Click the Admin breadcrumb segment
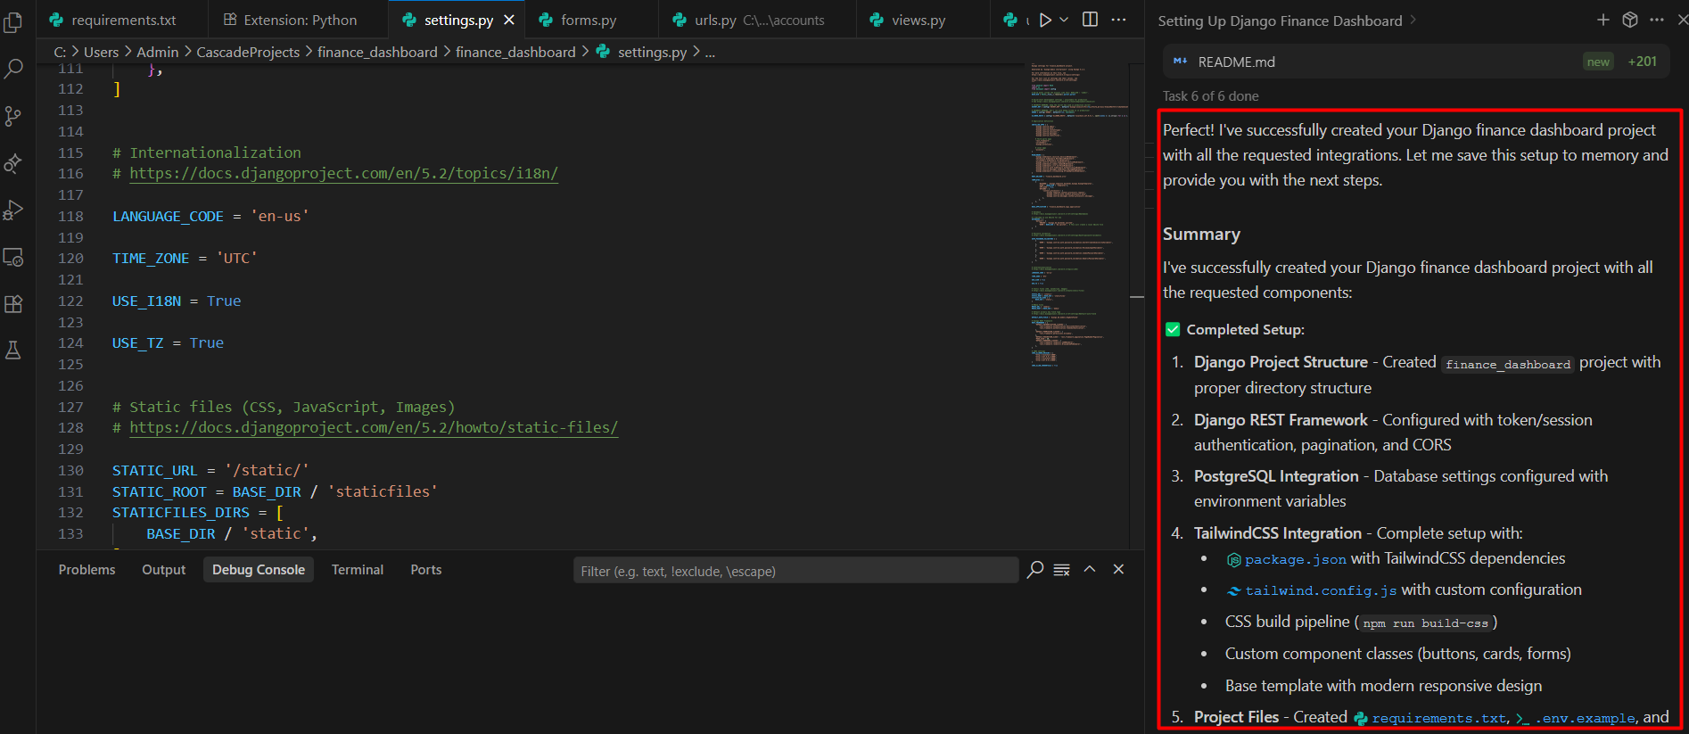Screen dimensions: 1689x734 point(157,53)
